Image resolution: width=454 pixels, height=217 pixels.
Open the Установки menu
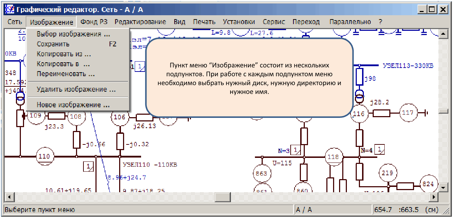coord(239,22)
